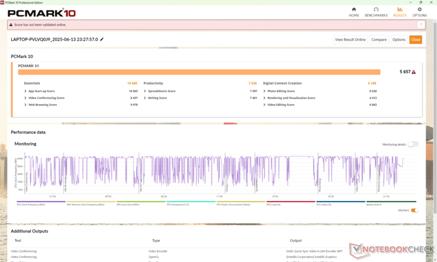This screenshot has width=437, height=262.
Task: Select CPU Power Consumption legend
Action: click(x=241, y=203)
